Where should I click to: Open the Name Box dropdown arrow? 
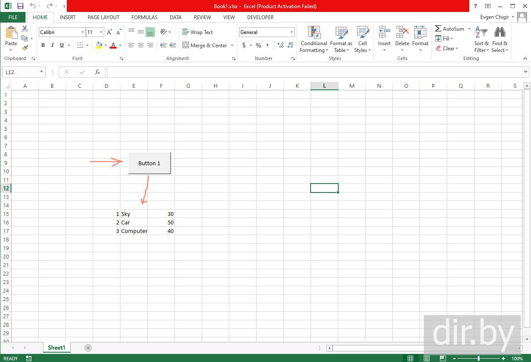click(x=41, y=72)
